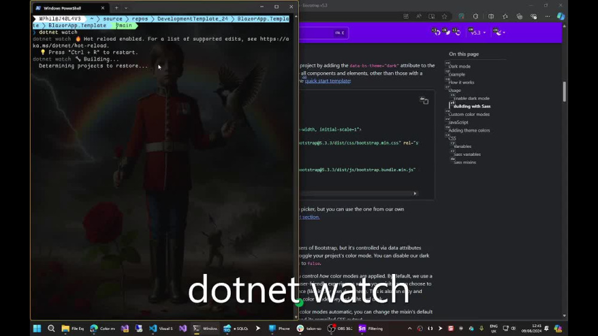Open the notification bell in system tray
This screenshot has width=598, height=336.
[547, 328]
